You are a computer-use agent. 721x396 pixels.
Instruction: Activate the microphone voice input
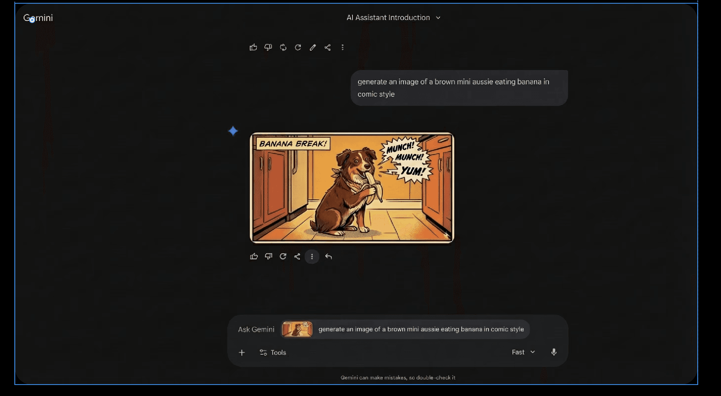pos(554,352)
